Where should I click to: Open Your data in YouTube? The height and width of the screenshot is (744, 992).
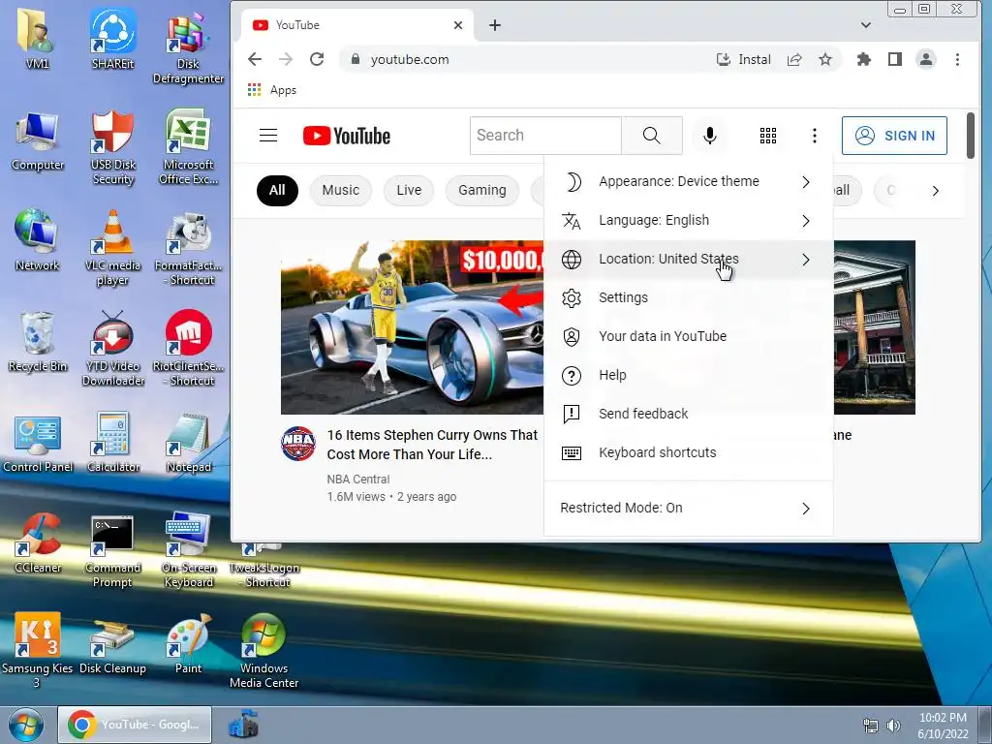[688, 336]
